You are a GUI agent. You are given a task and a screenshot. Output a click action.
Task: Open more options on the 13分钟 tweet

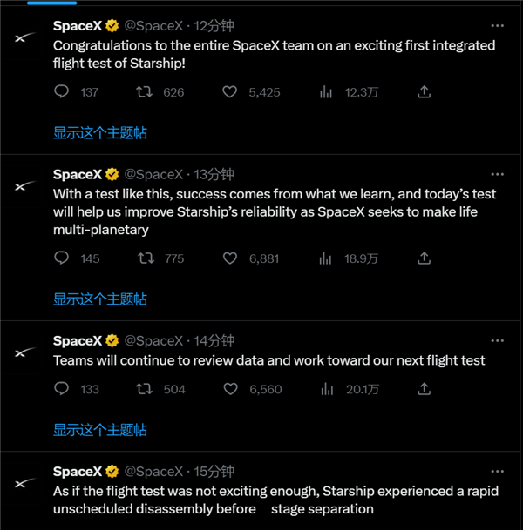click(497, 174)
